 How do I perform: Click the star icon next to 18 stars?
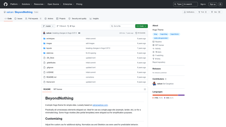click(x=153, y=52)
